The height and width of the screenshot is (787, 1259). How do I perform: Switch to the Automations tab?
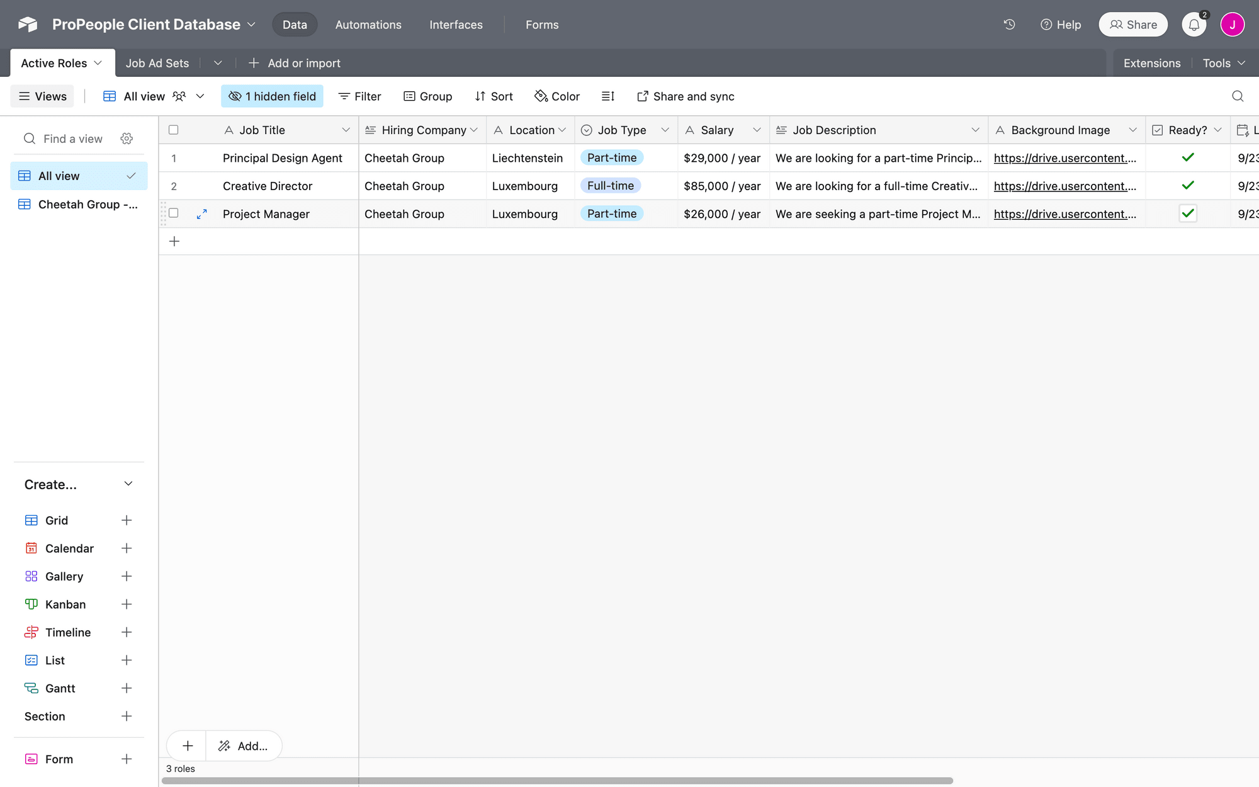click(368, 25)
